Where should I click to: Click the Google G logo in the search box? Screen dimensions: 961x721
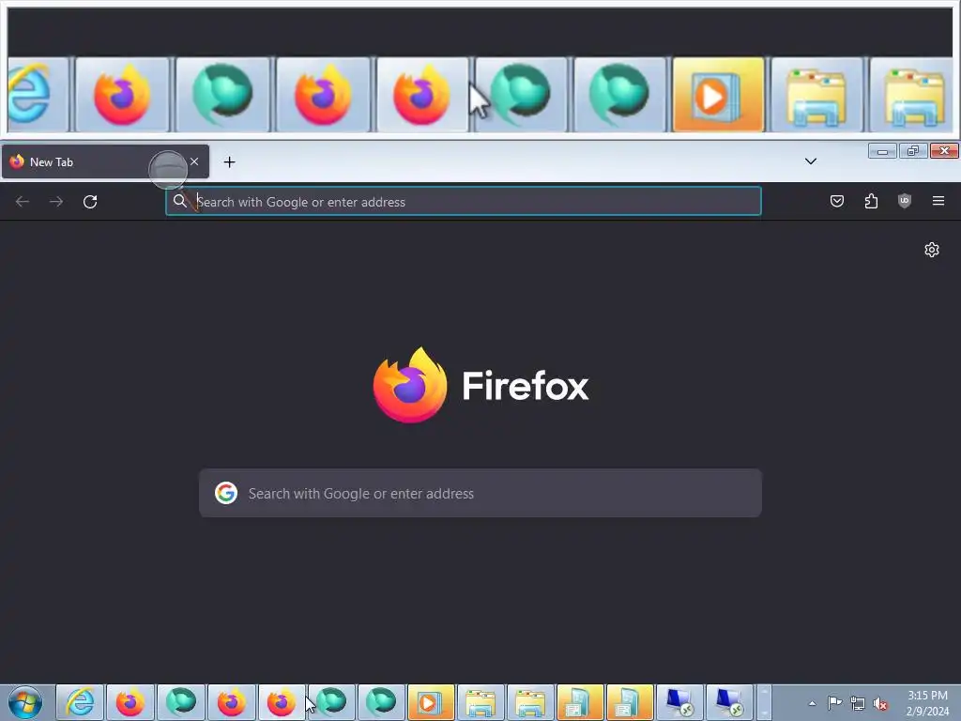point(226,493)
